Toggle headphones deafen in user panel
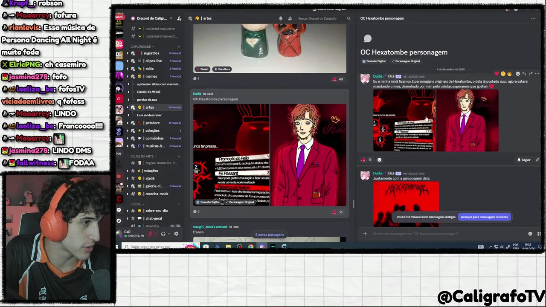The image size is (546, 307). [163, 234]
